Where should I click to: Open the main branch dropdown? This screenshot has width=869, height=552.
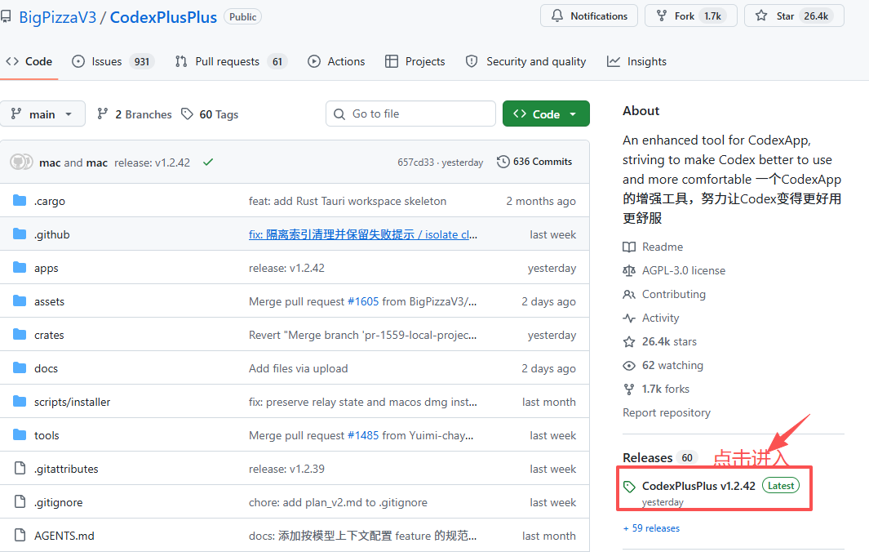tap(42, 114)
